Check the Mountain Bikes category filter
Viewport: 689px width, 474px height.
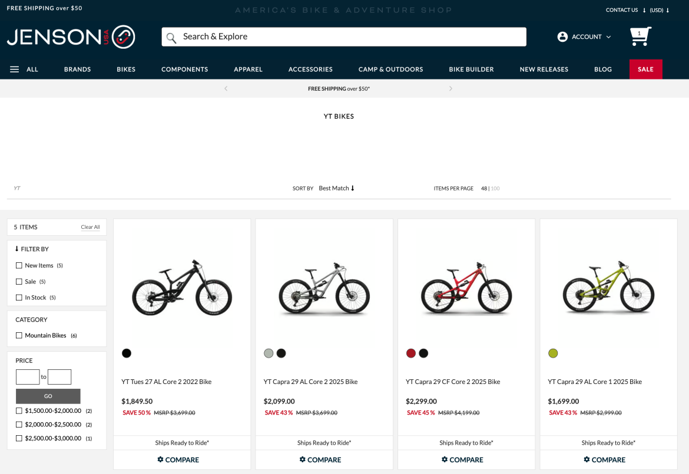click(x=19, y=335)
